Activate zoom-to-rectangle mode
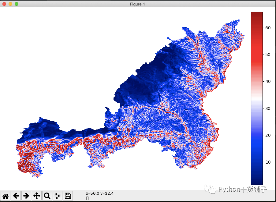276x202 pixels. [x=47, y=196]
